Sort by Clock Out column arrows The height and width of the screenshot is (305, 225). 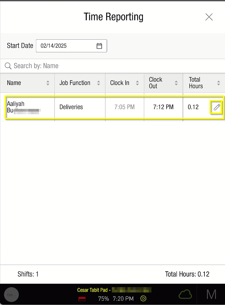pyautogui.click(x=176, y=83)
